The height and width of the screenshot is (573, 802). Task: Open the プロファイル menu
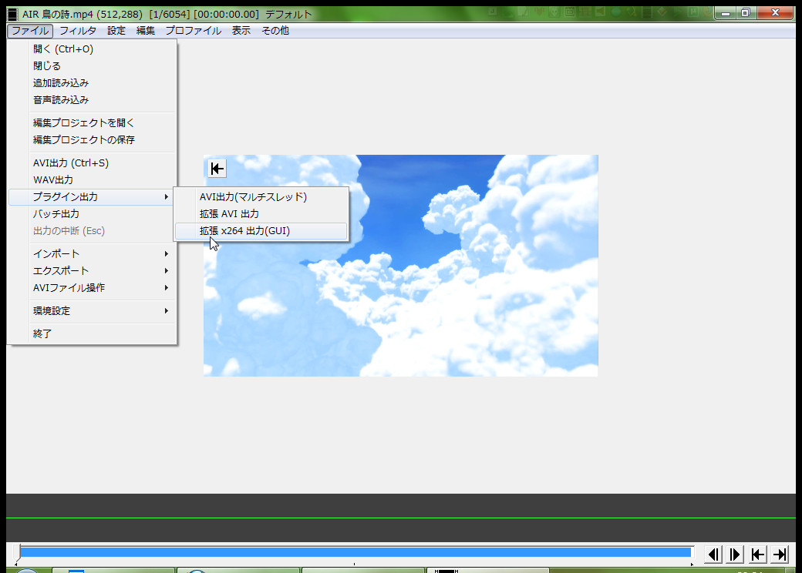193,31
